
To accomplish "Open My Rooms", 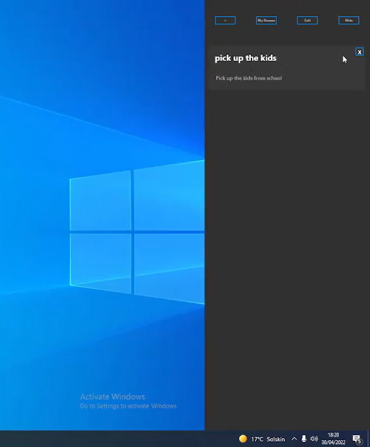I will tap(266, 20).
